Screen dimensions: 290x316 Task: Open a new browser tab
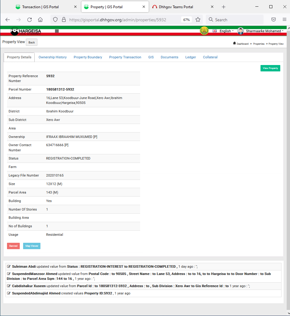pos(223,7)
